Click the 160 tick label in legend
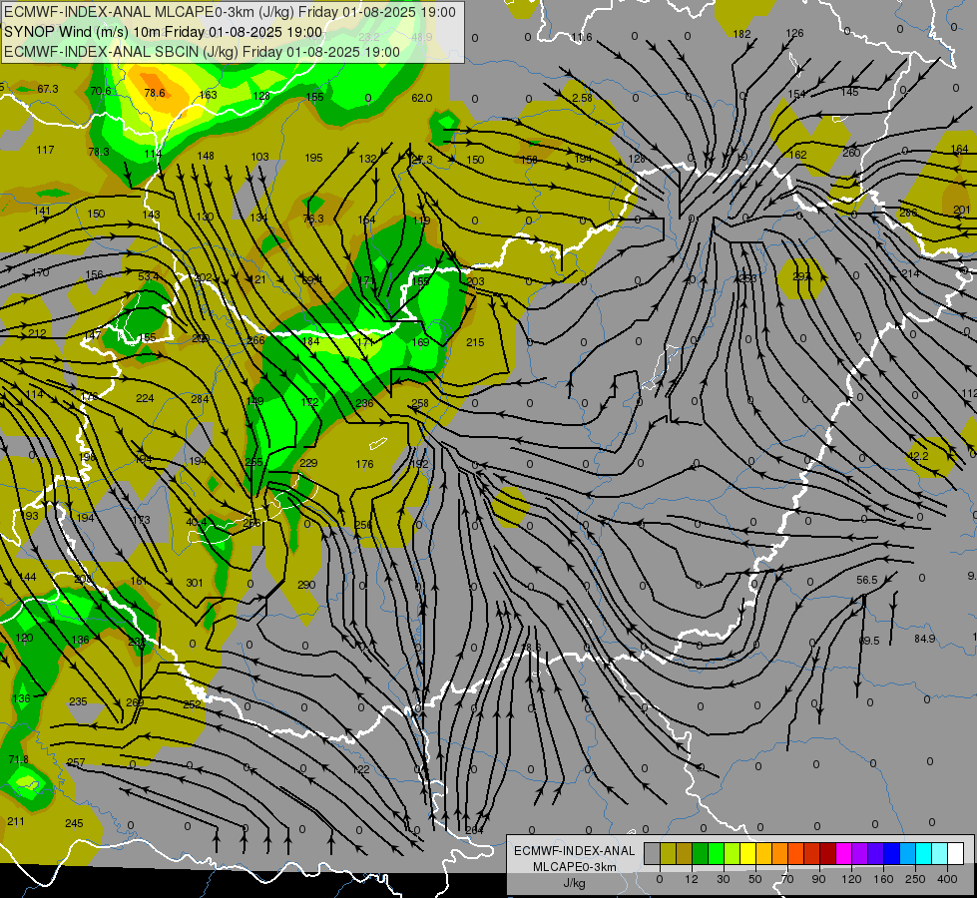Viewport: 977px width, 898px height. click(883, 879)
